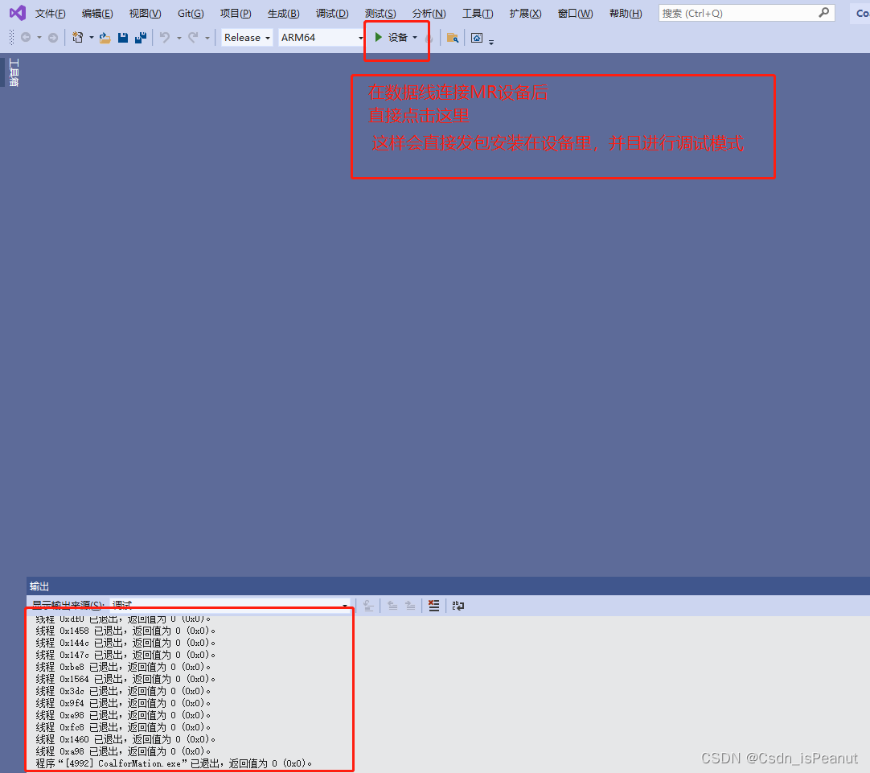Click output line 线程 0x3dc 已退出
Image resolution: width=870 pixels, height=773 pixels.
(123, 691)
